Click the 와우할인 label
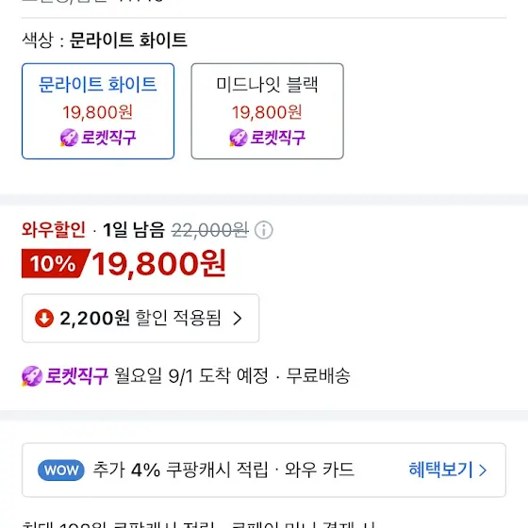The height and width of the screenshot is (528, 528). [54, 230]
